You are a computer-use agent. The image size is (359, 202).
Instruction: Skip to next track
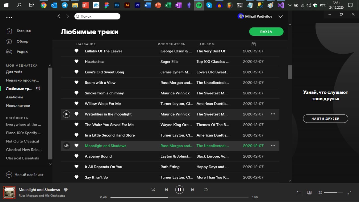point(192,190)
